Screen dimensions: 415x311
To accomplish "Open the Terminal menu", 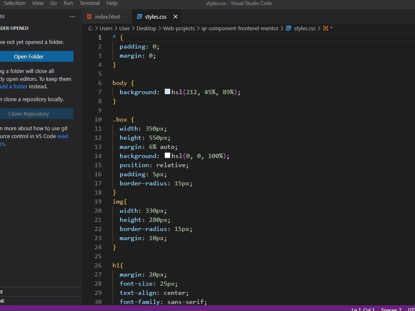I will coord(89,3).
